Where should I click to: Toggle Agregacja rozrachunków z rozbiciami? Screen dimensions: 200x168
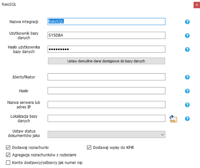tap(8, 155)
